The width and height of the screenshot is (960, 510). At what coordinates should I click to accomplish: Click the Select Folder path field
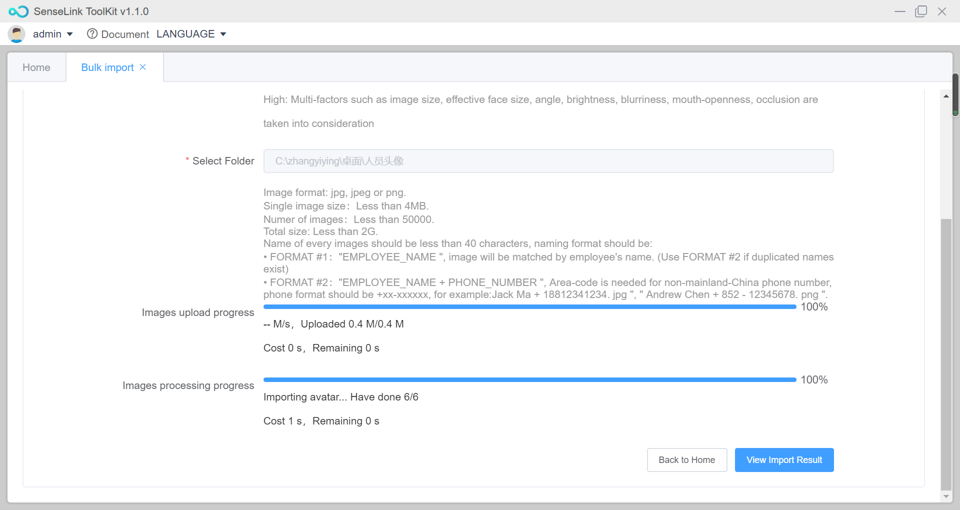pyautogui.click(x=548, y=161)
